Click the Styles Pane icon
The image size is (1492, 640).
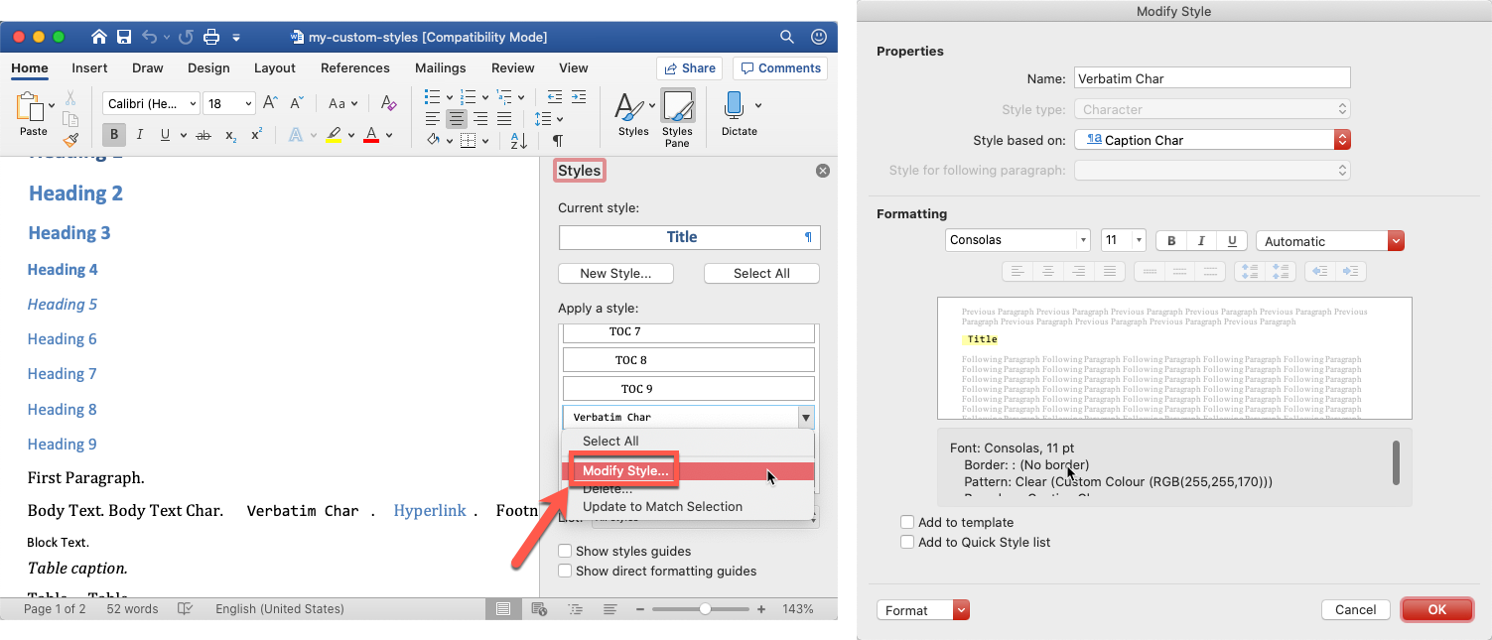pos(677,107)
